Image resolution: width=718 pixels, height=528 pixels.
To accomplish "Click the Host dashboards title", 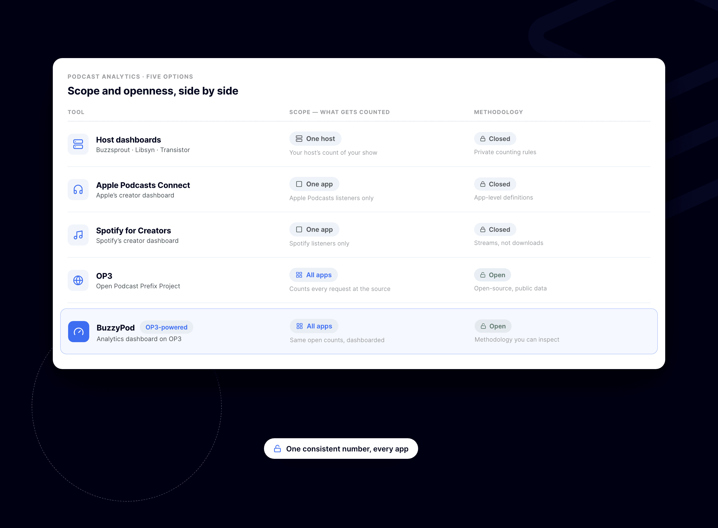I will 129,140.
